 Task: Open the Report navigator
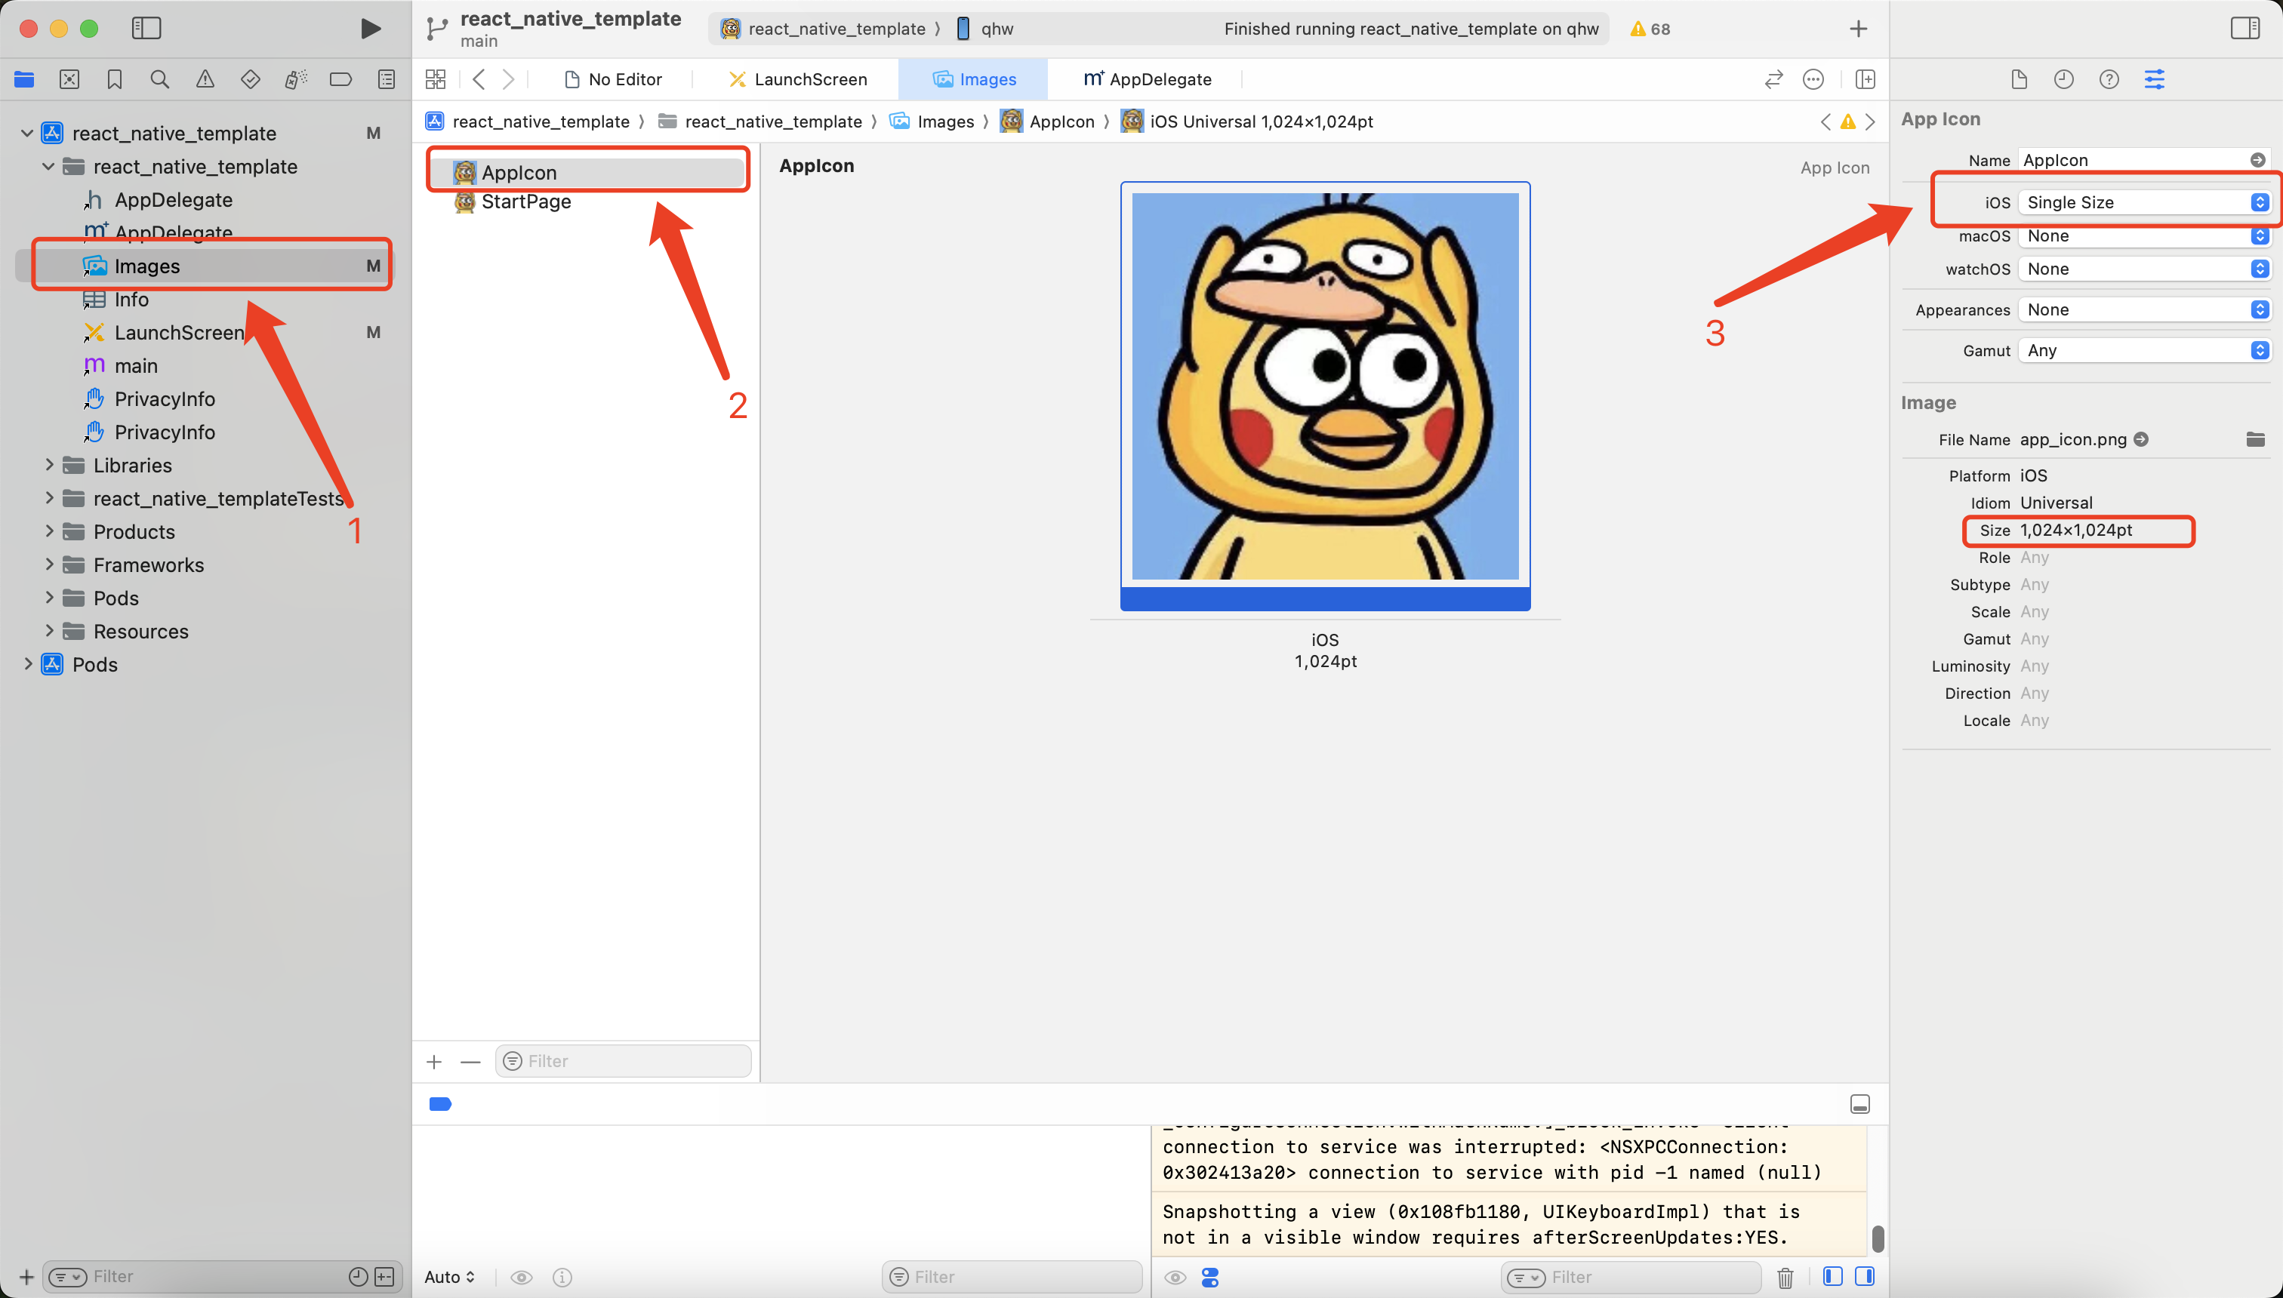click(x=386, y=78)
